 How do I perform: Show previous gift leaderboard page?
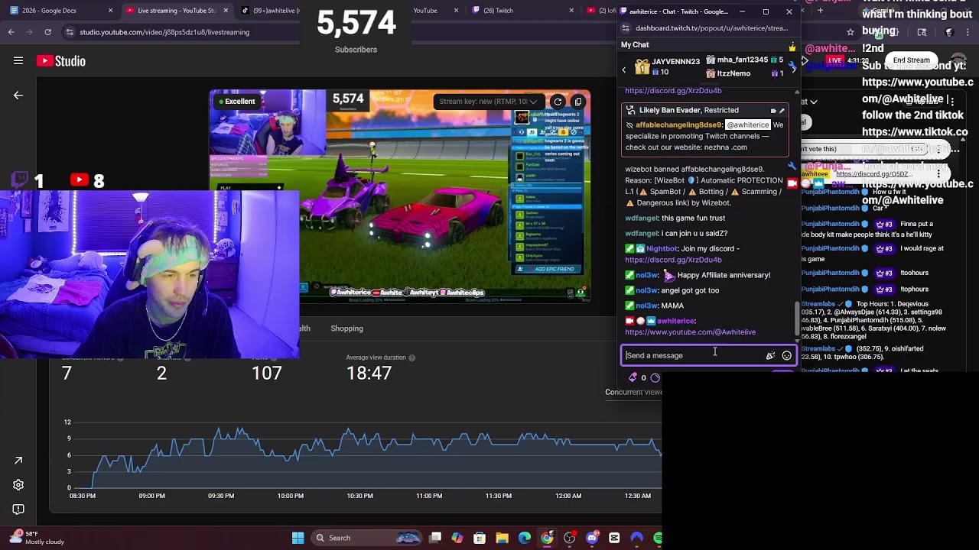624,70
